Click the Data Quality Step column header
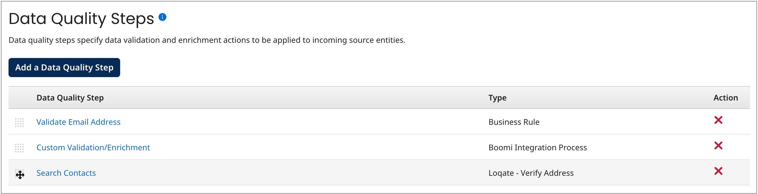The image size is (758, 194). point(70,98)
